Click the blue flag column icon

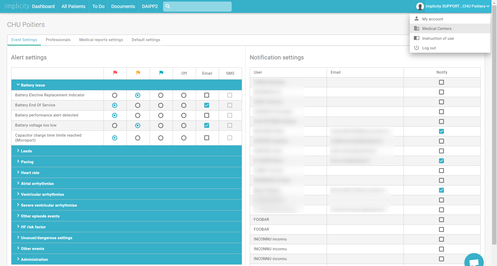pos(161,73)
